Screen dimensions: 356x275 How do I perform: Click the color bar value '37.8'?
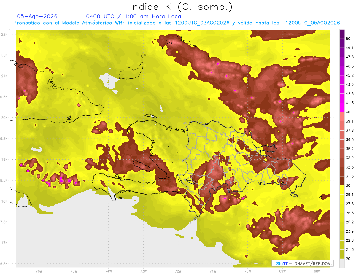(350, 130)
